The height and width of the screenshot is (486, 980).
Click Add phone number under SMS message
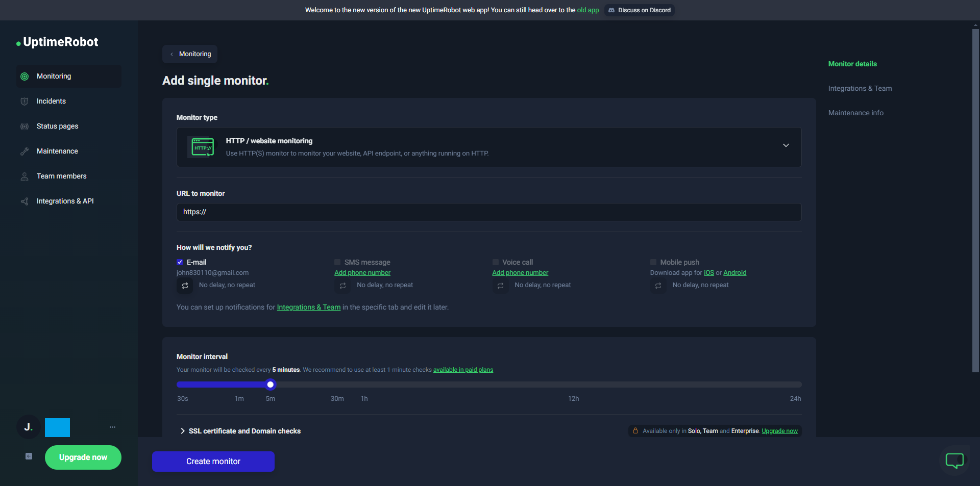(362, 273)
